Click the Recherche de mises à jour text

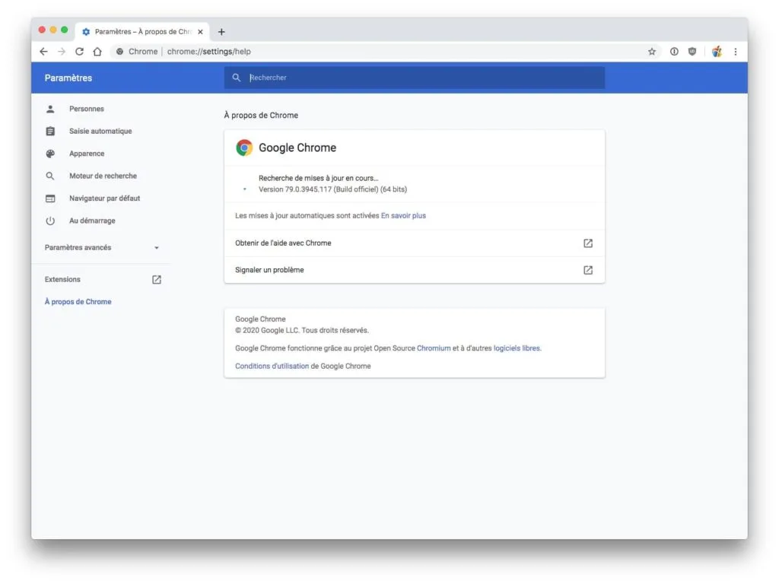[x=319, y=178]
